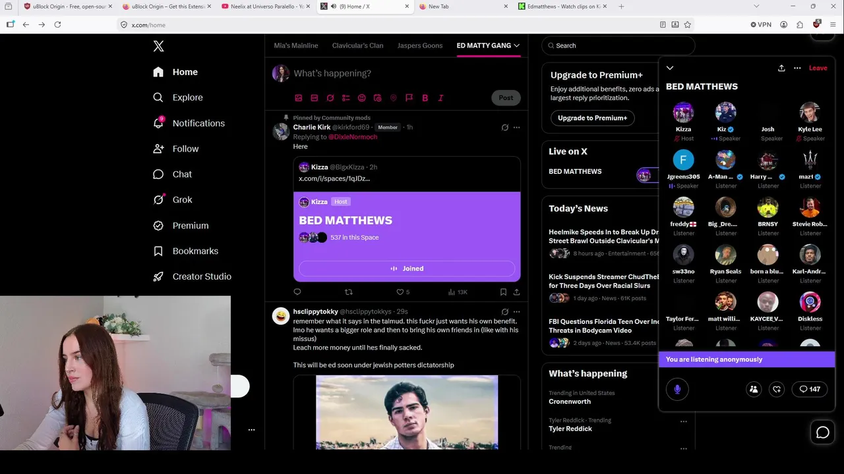This screenshot has width=844, height=474.
Task: Open the Cronenworth trending topic
Action: point(570,402)
